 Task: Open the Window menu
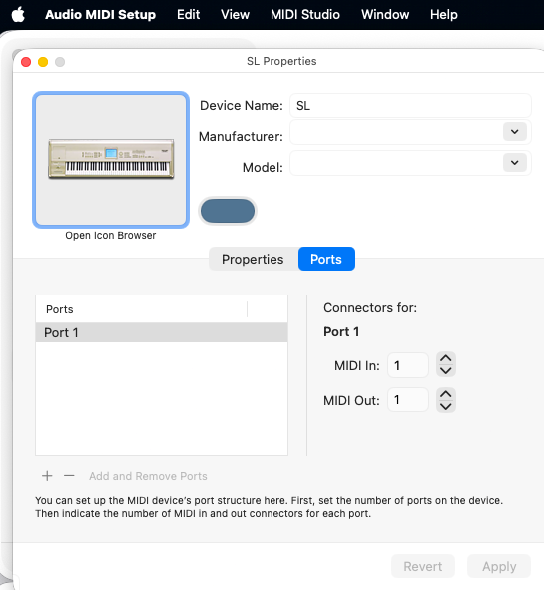[385, 15]
